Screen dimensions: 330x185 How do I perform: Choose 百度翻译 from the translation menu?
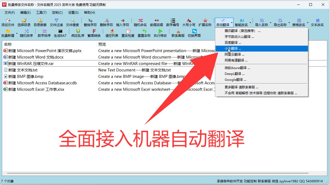pyautogui.click(x=233, y=43)
